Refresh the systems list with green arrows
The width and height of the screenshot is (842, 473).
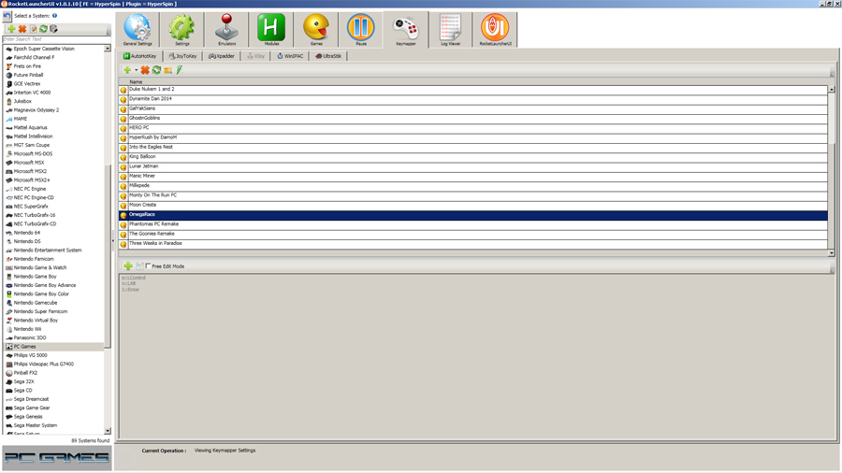click(x=43, y=29)
